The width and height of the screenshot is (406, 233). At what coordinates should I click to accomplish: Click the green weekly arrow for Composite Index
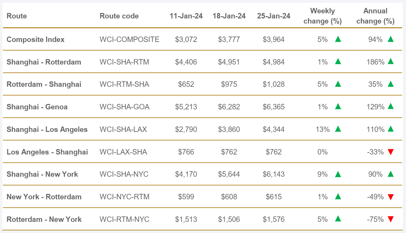pos(338,39)
